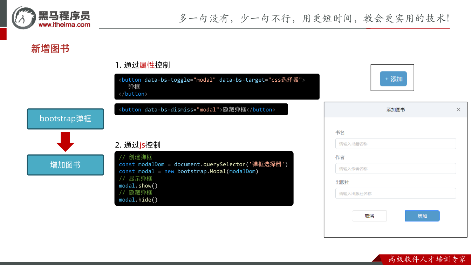Open the www.itheima.com link
The height and width of the screenshot is (265, 471).
point(64,25)
